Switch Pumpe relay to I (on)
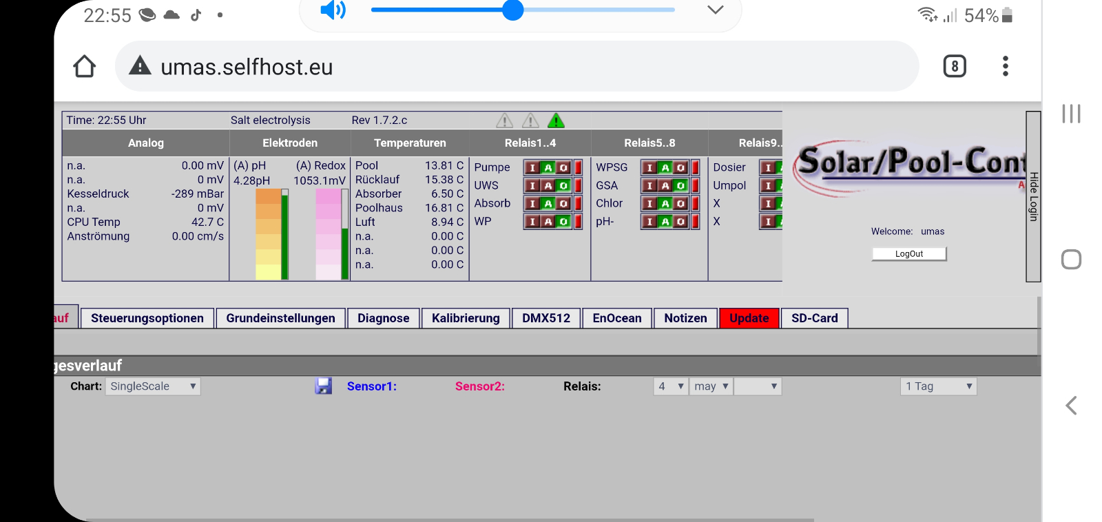Image resolution: width=1102 pixels, height=522 pixels. pyautogui.click(x=532, y=167)
